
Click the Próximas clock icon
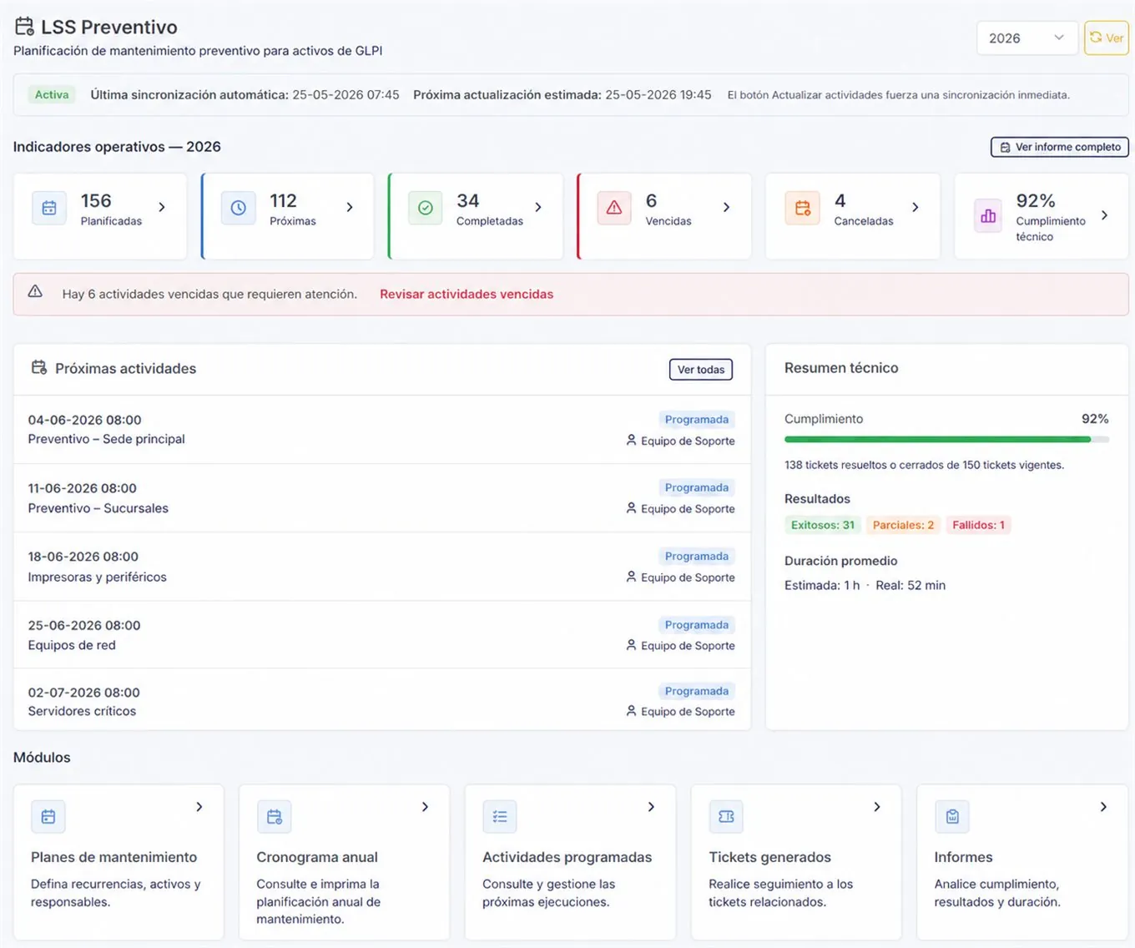[238, 208]
